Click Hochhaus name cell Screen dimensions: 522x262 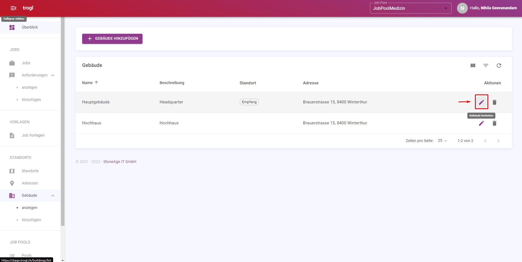tap(92, 123)
